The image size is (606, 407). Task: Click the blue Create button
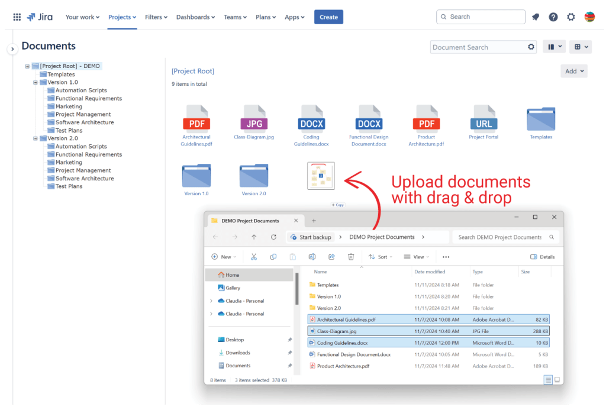[x=328, y=17]
